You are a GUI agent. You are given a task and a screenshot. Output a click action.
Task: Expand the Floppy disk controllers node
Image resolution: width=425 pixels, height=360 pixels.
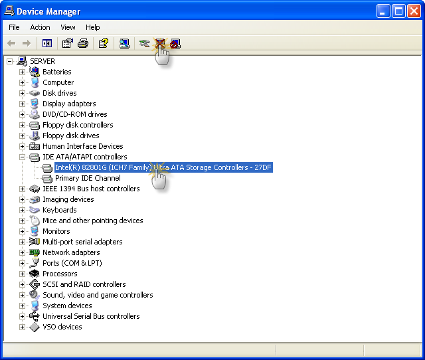click(22, 126)
